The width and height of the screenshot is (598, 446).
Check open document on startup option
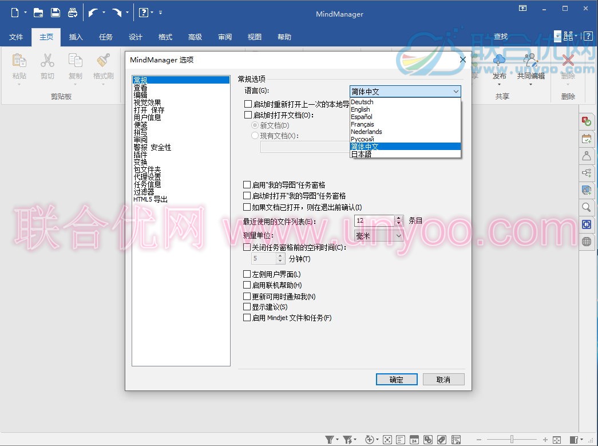248,115
